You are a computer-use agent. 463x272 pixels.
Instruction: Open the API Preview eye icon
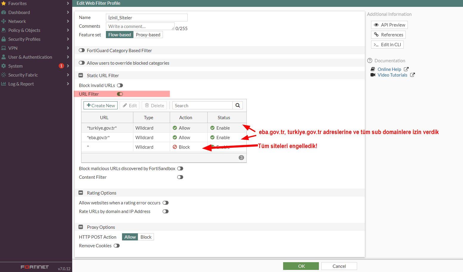(x=376, y=25)
